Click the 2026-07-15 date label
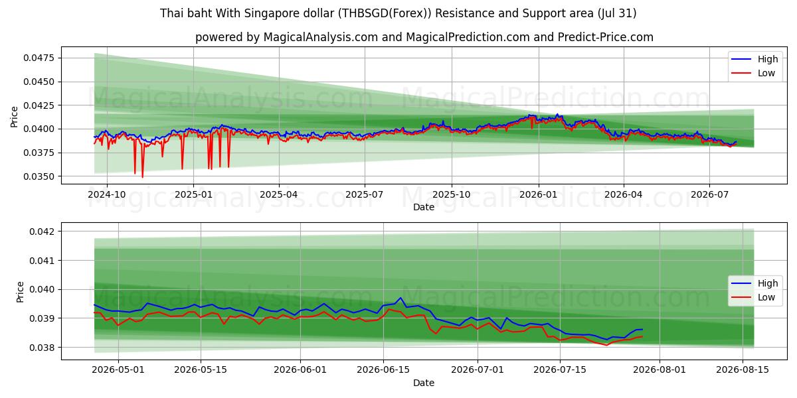Image resolution: width=797 pixels, height=398 pixels. point(560,371)
